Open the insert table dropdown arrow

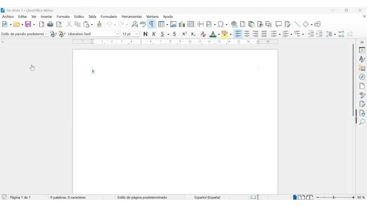click(167, 25)
